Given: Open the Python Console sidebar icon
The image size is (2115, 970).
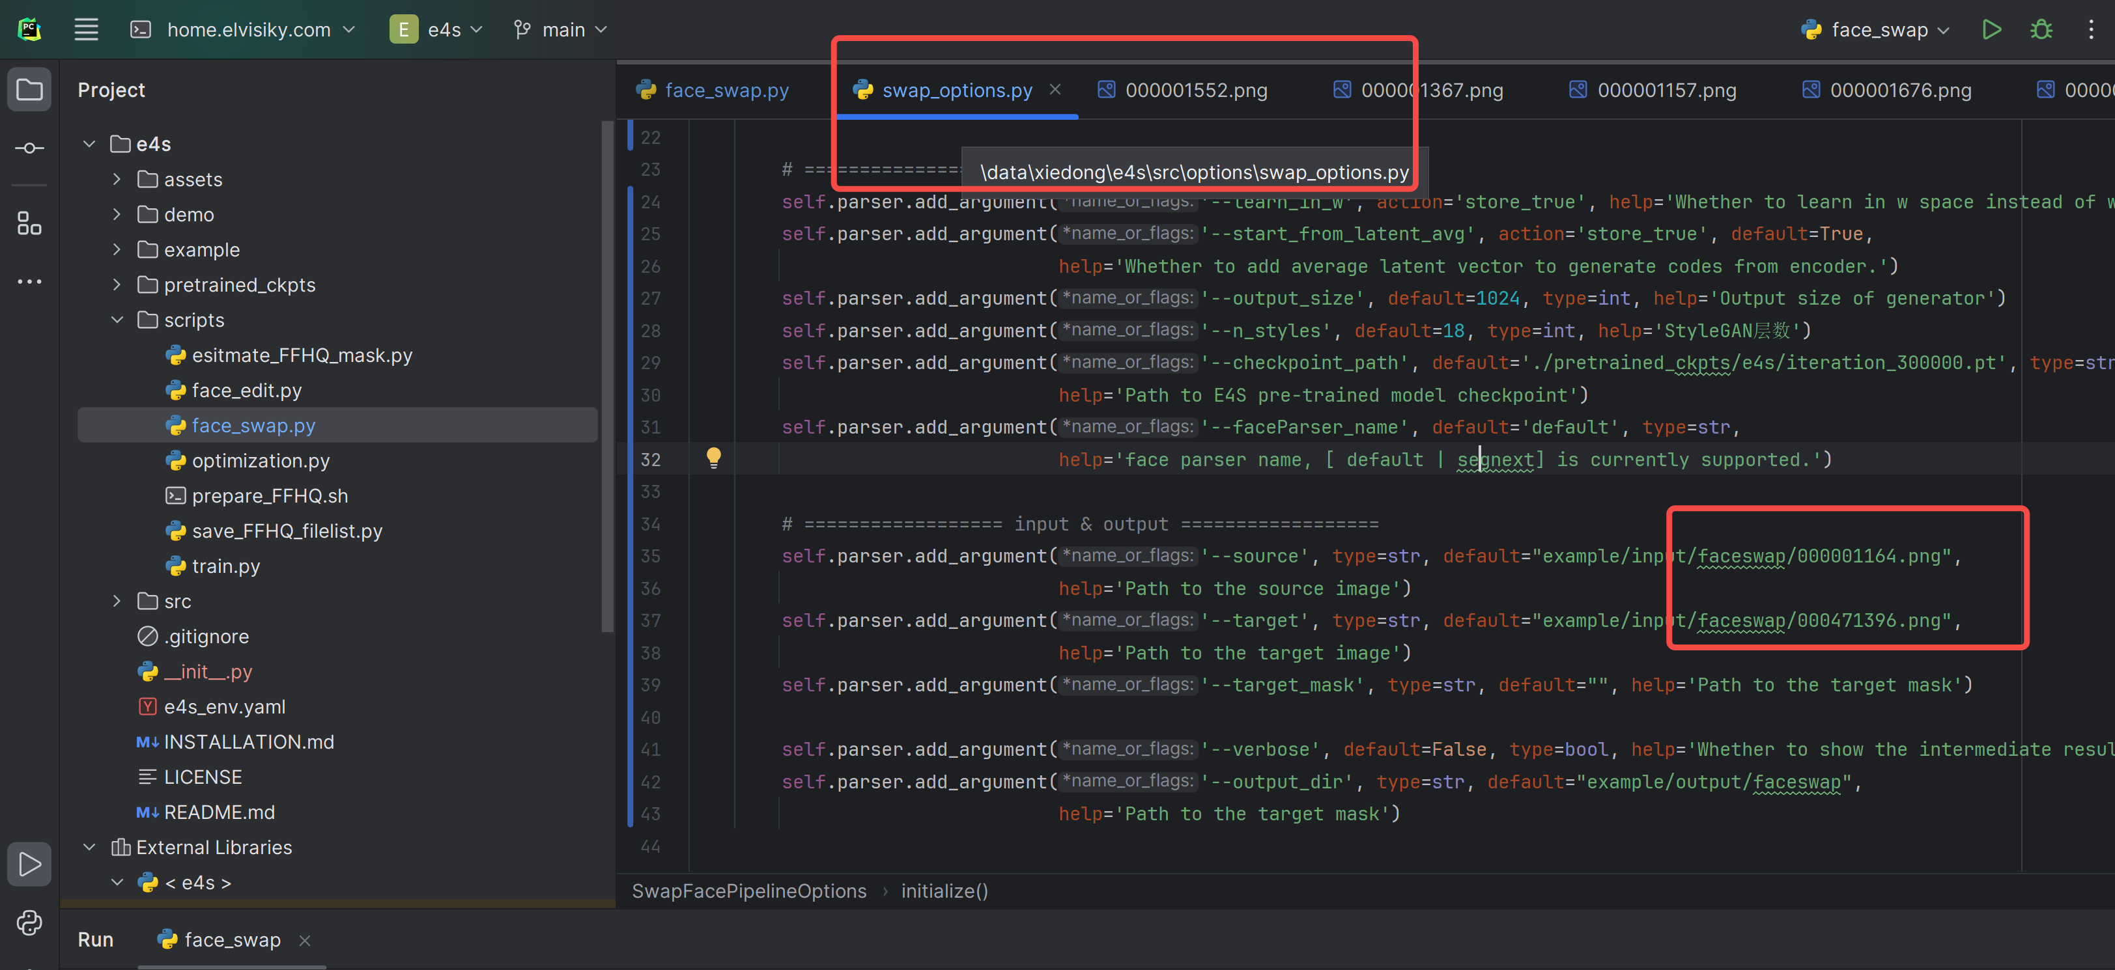Looking at the screenshot, I should 29,922.
